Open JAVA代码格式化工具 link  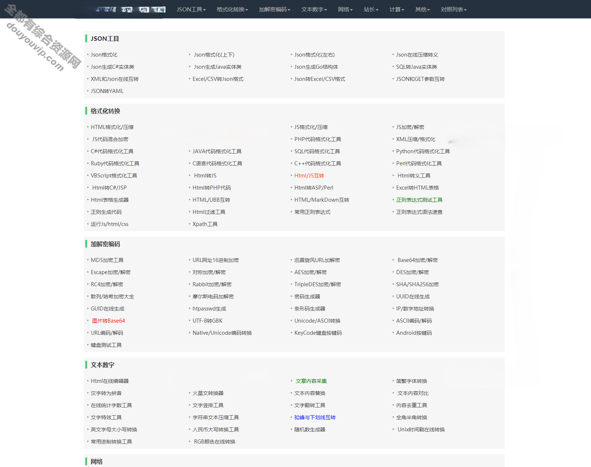point(217,151)
